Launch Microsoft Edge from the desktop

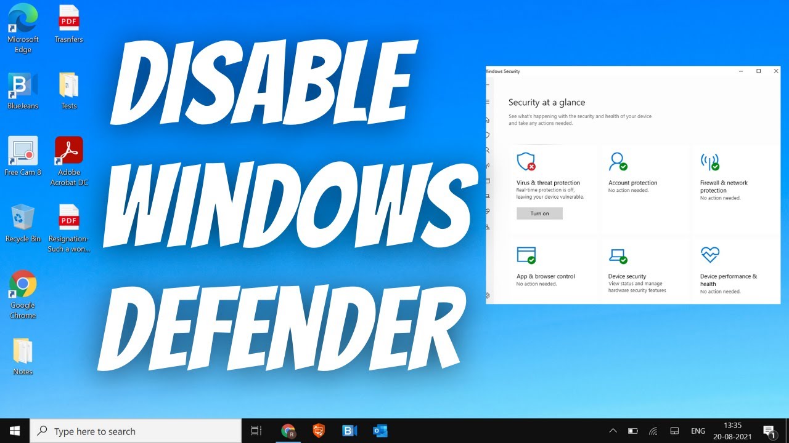click(23, 28)
